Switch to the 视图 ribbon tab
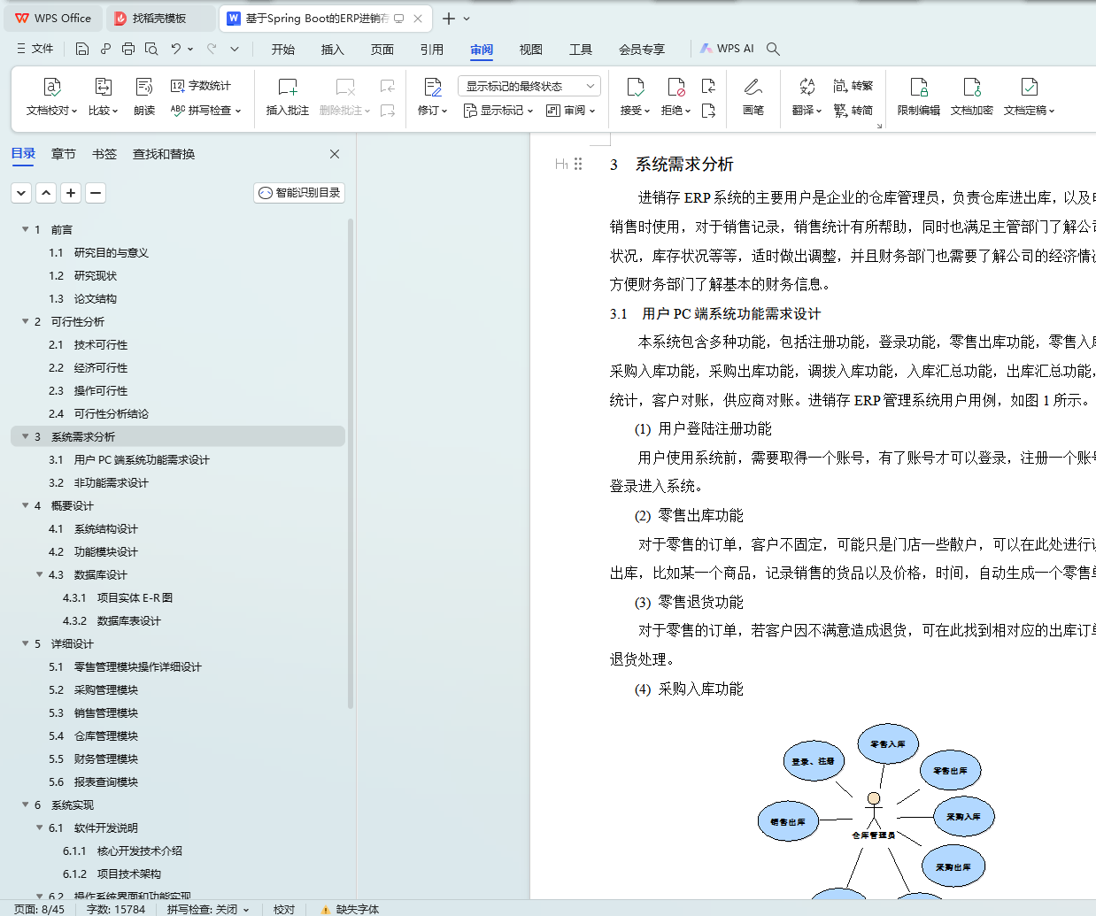The height and width of the screenshot is (916, 1096). pos(531,50)
